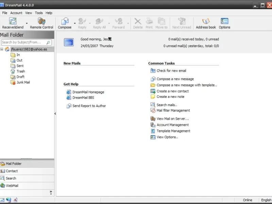Open the Trash folder

(x=20, y=71)
